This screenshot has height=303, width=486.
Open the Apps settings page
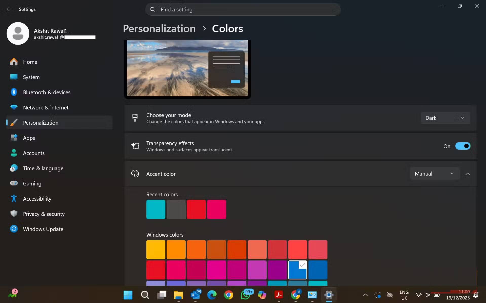[29, 138]
